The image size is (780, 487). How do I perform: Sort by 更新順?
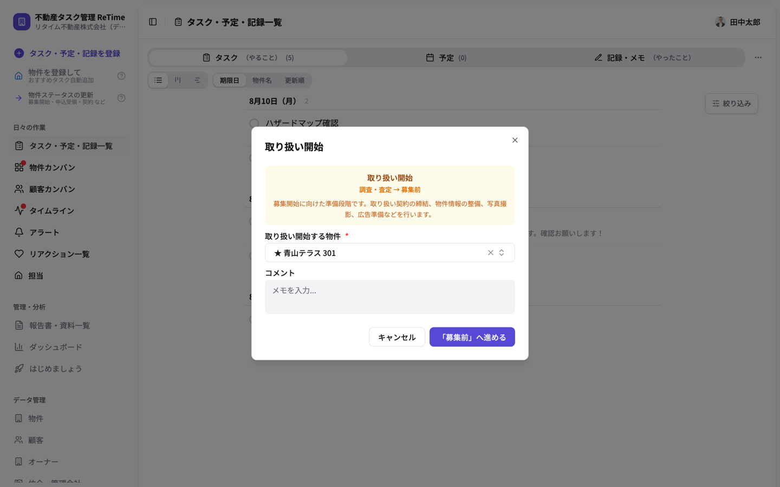pos(295,80)
